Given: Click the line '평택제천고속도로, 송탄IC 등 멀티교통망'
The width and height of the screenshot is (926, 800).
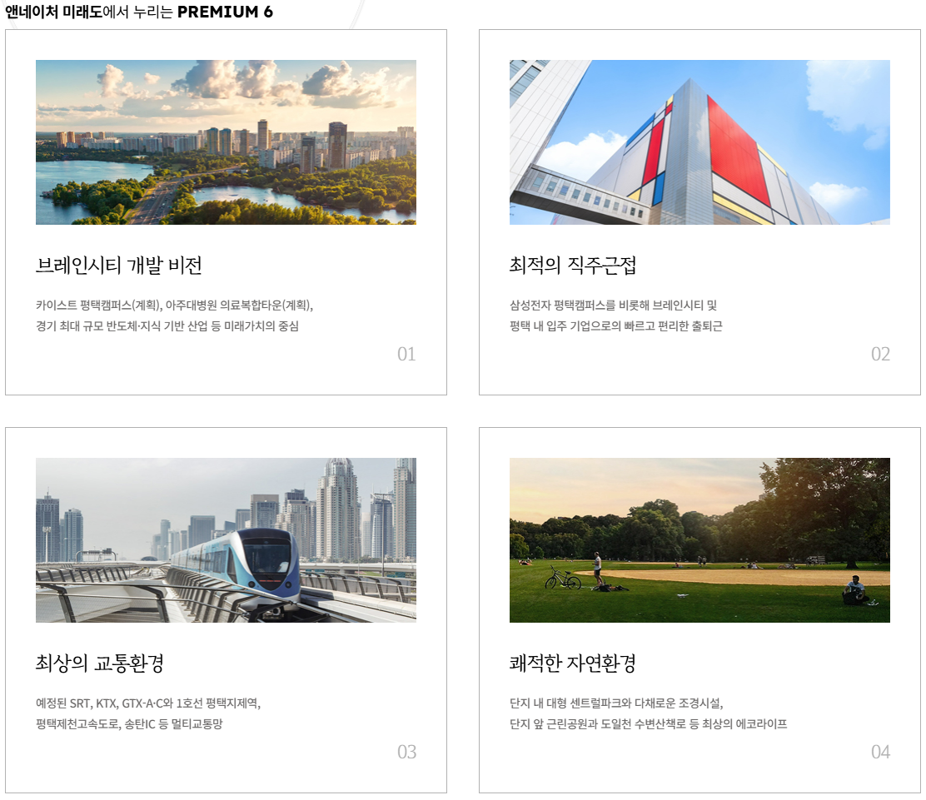Looking at the screenshot, I should 129,724.
